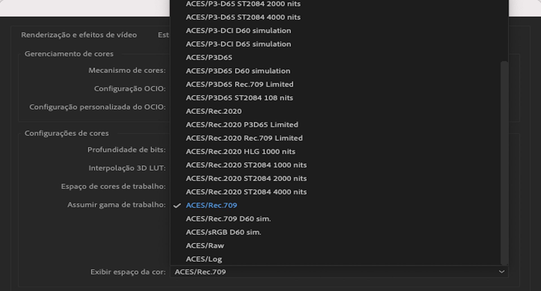Select the ACES/Raw option
This screenshot has width=541, height=291.
(x=205, y=246)
